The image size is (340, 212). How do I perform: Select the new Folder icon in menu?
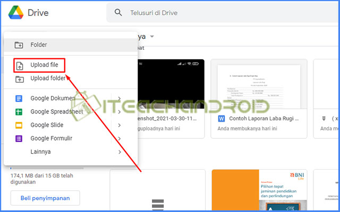[19, 45]
